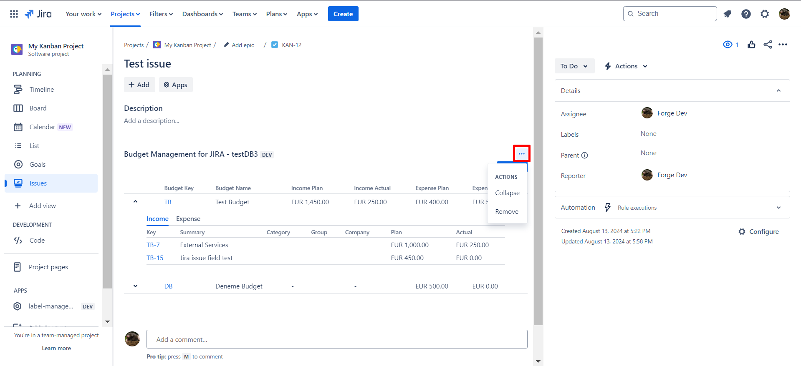Click the Forge Dev assignee avatar
Image resolution: width=801 pixels, height=366 pixels.
click(x=647, y=113)
